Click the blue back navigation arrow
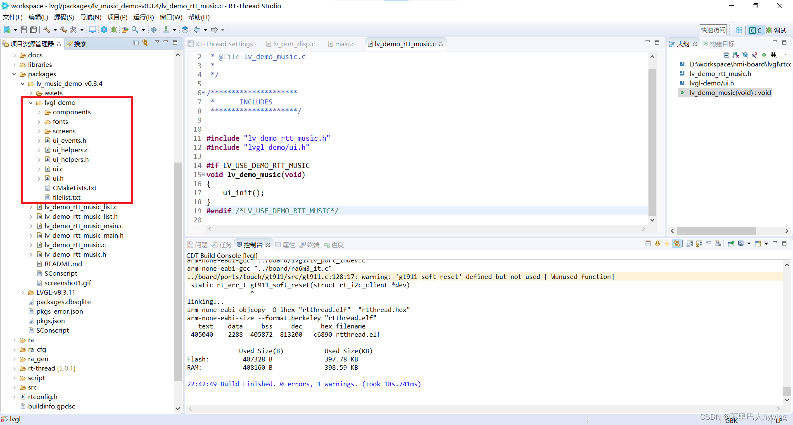The width and height of the screenshot is (793, 425). click(x=197, y=30)
